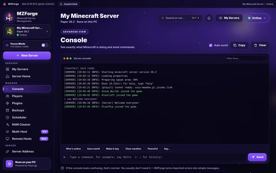
Task: Click the red dot in Server console header
Action: click(x=64, y=59)
